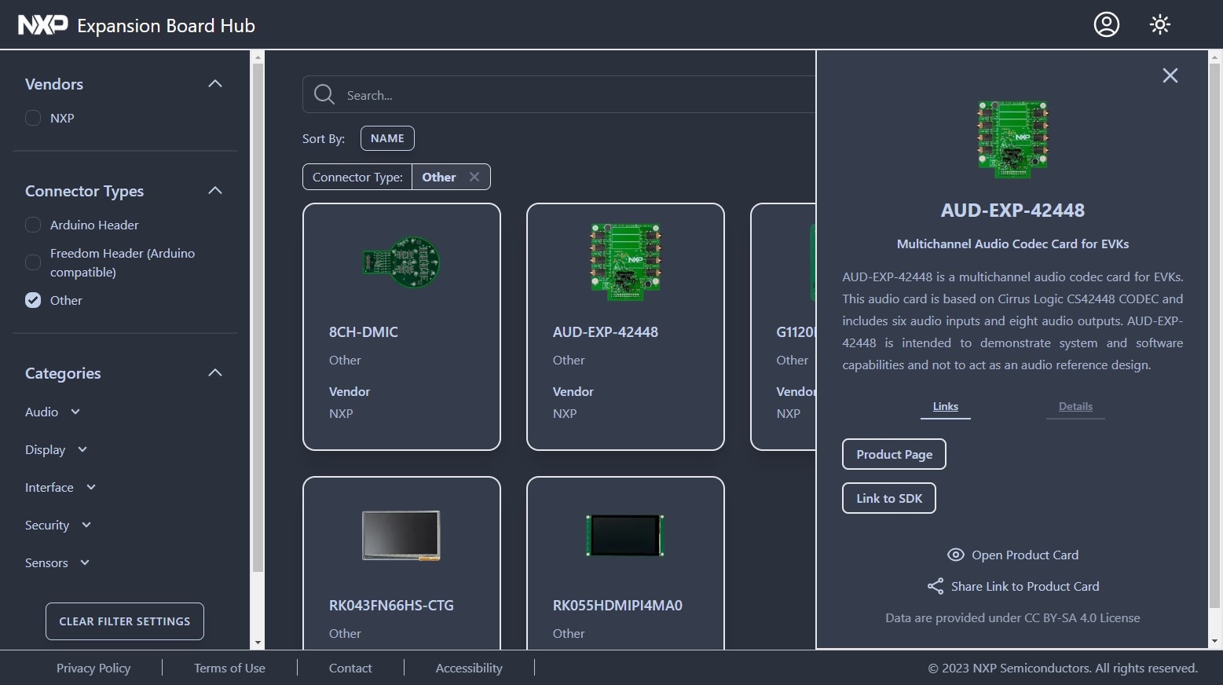Screen dimensions: 1223x685
Task: Uncheck the Other connector type checkbox
Action: click(x=33, y=300)
